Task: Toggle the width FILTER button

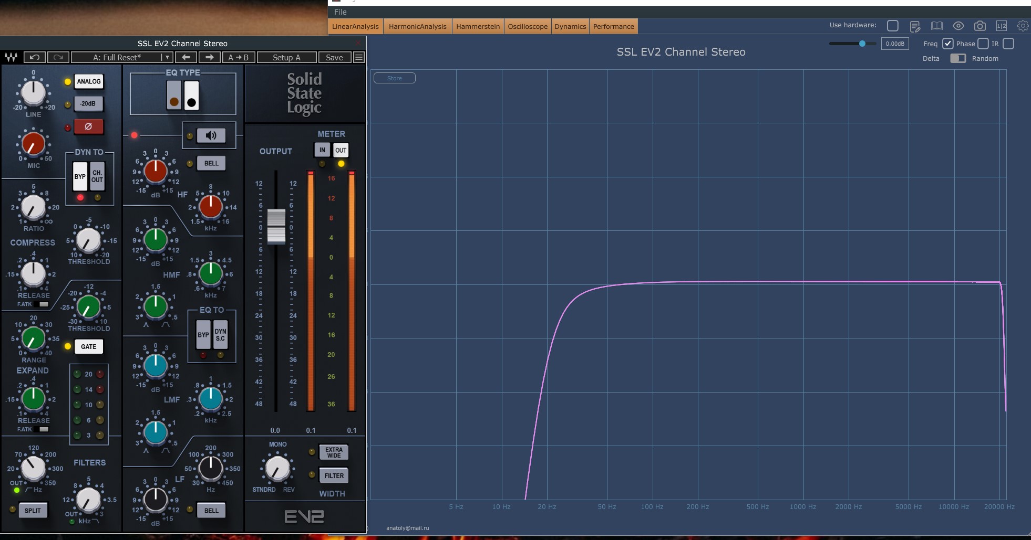Action: point(334,476)
